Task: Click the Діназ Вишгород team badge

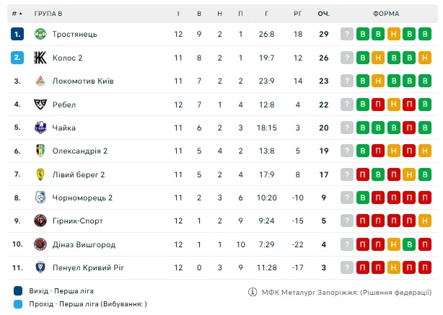Action: (40, 244)
